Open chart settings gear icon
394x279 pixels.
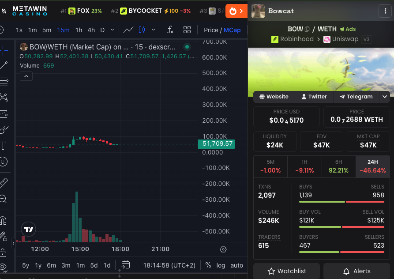click(x=223, y=249)
